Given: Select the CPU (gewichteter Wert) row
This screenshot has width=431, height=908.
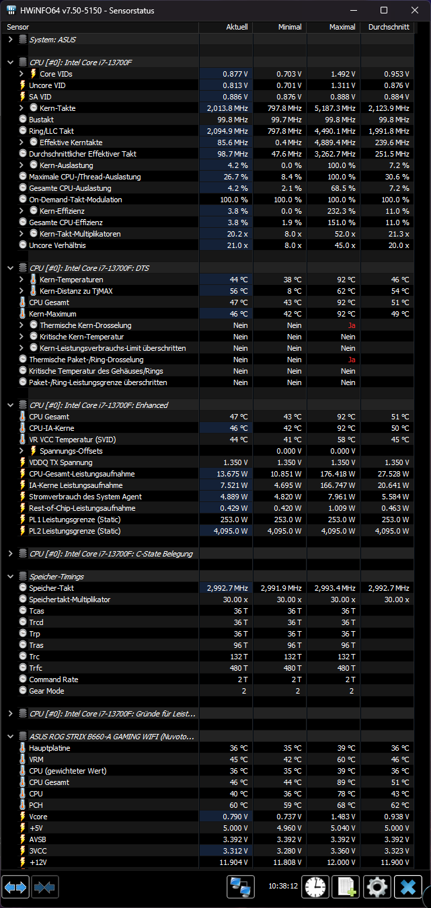Looking at the screenshot, I should 208,771.
